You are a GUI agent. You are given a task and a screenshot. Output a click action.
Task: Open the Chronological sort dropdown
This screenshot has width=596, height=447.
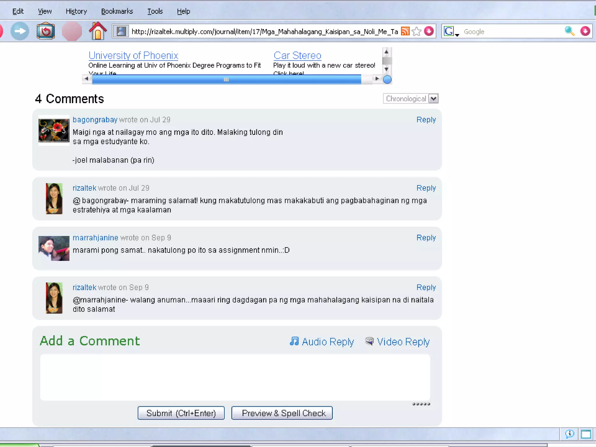pos(411,99)
